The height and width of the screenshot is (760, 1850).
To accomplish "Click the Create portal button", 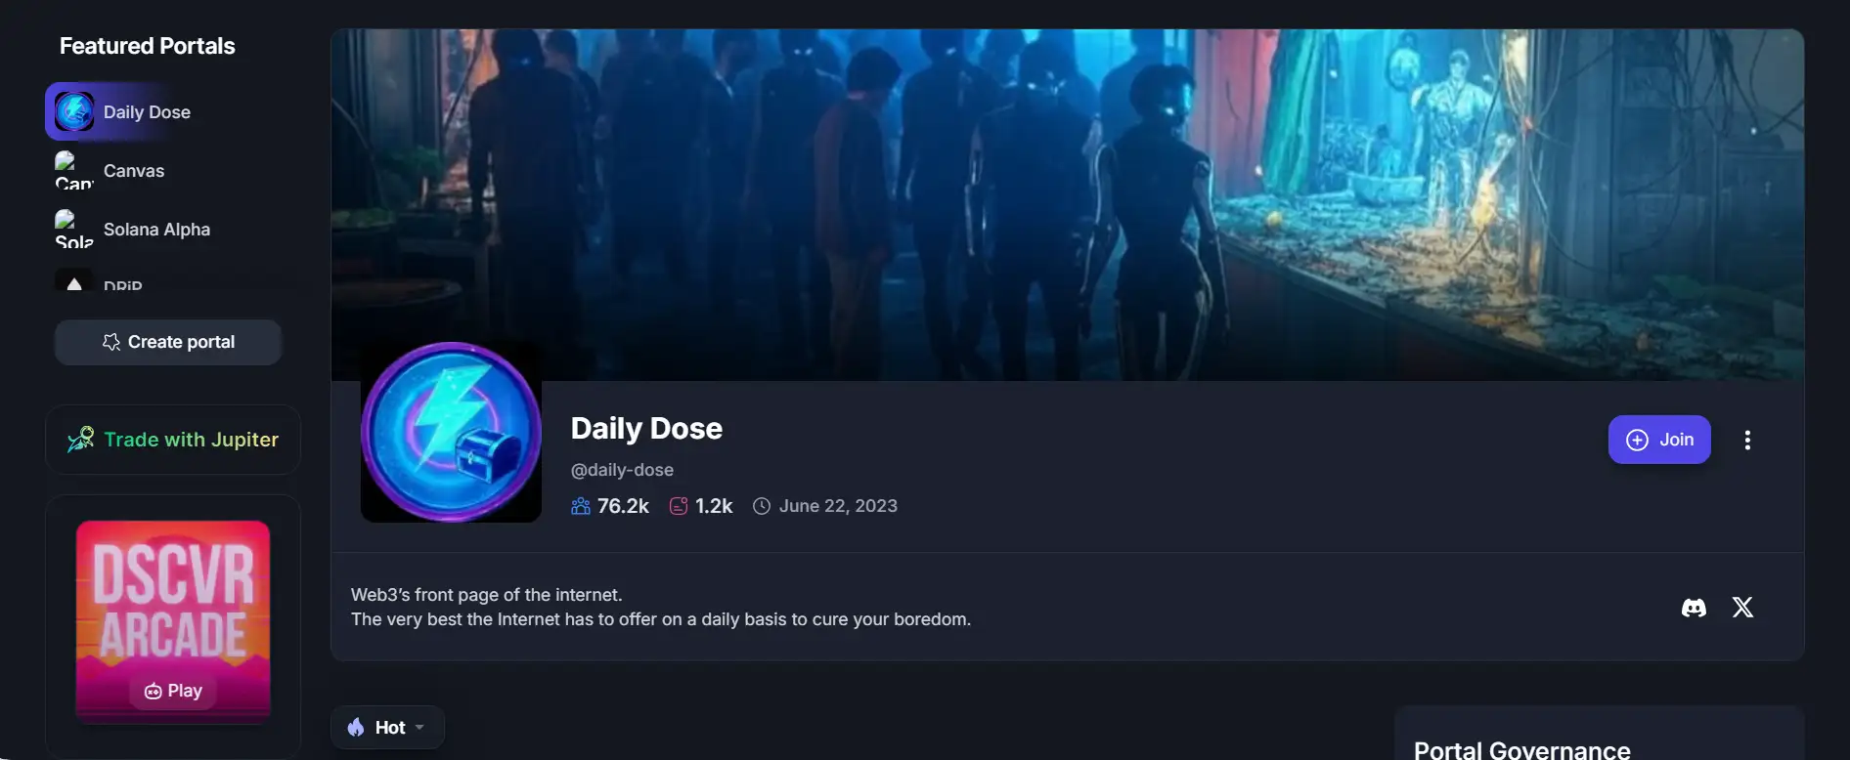I will [x=168, y=342].
